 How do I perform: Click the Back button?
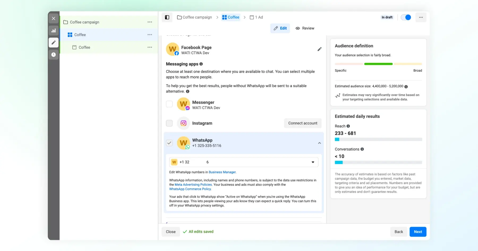pyautogui.click(x=399, y=232)
